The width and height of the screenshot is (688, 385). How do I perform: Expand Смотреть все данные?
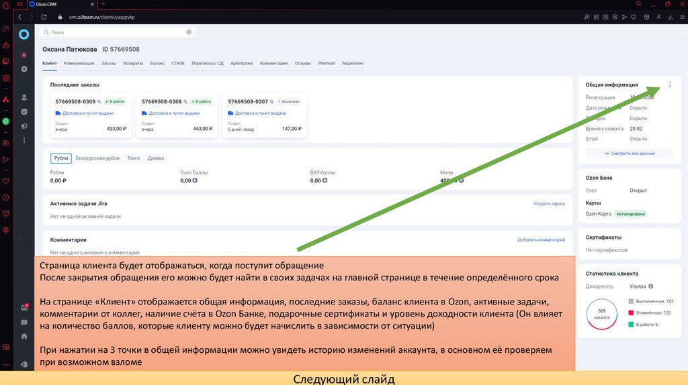(x=630, y=154)
